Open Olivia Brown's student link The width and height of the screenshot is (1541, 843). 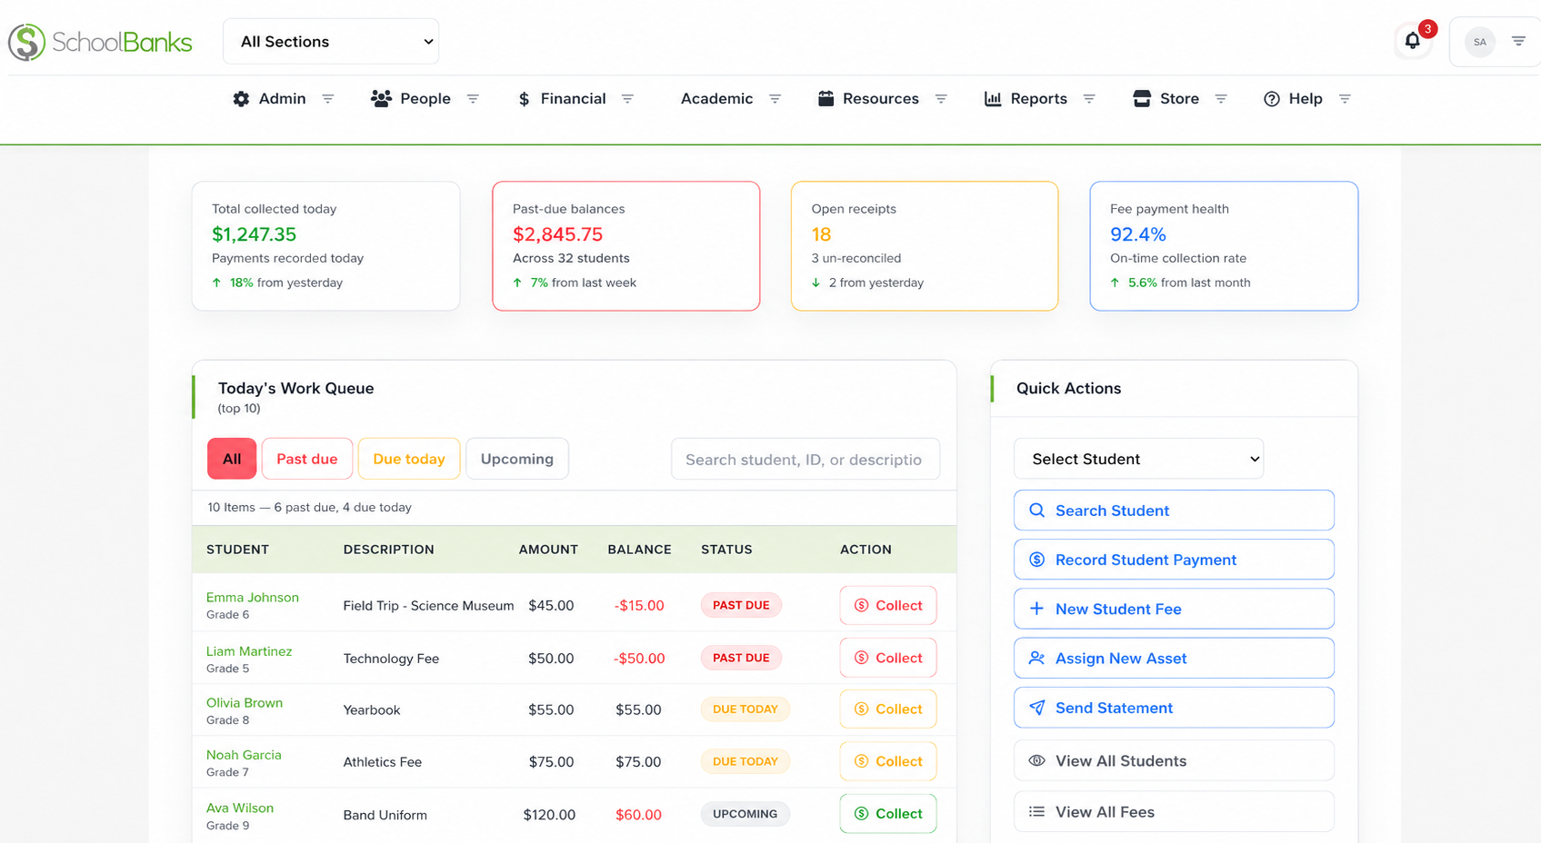[244, 703]
